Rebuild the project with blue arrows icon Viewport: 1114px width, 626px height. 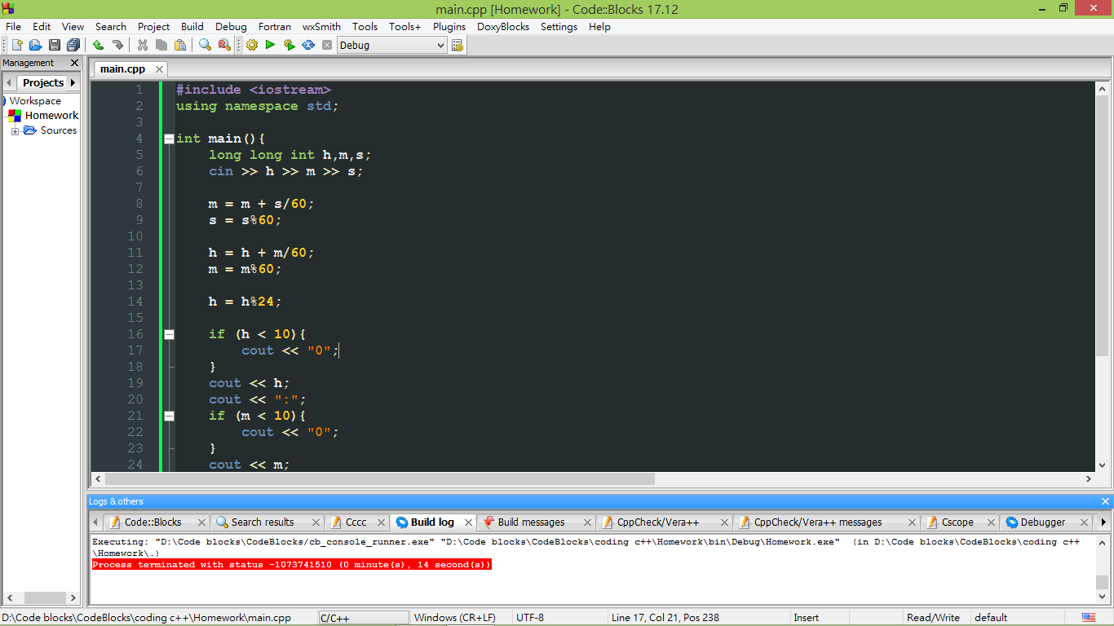[x=308, y=45]
